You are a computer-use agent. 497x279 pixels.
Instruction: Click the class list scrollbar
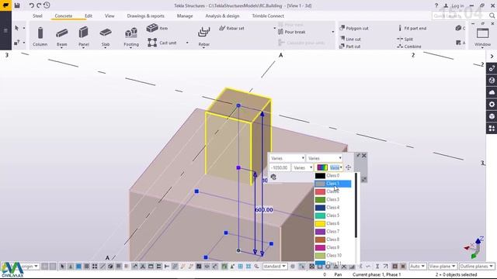pos(356,205)
